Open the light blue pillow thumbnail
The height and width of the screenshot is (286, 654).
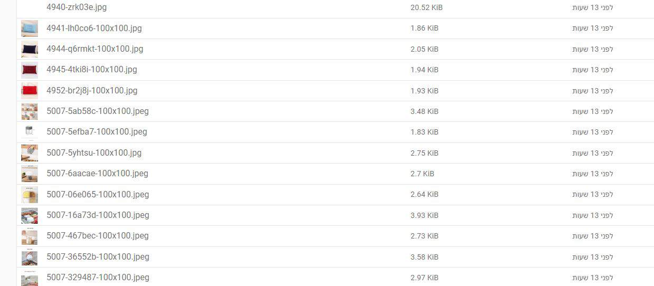30,28
